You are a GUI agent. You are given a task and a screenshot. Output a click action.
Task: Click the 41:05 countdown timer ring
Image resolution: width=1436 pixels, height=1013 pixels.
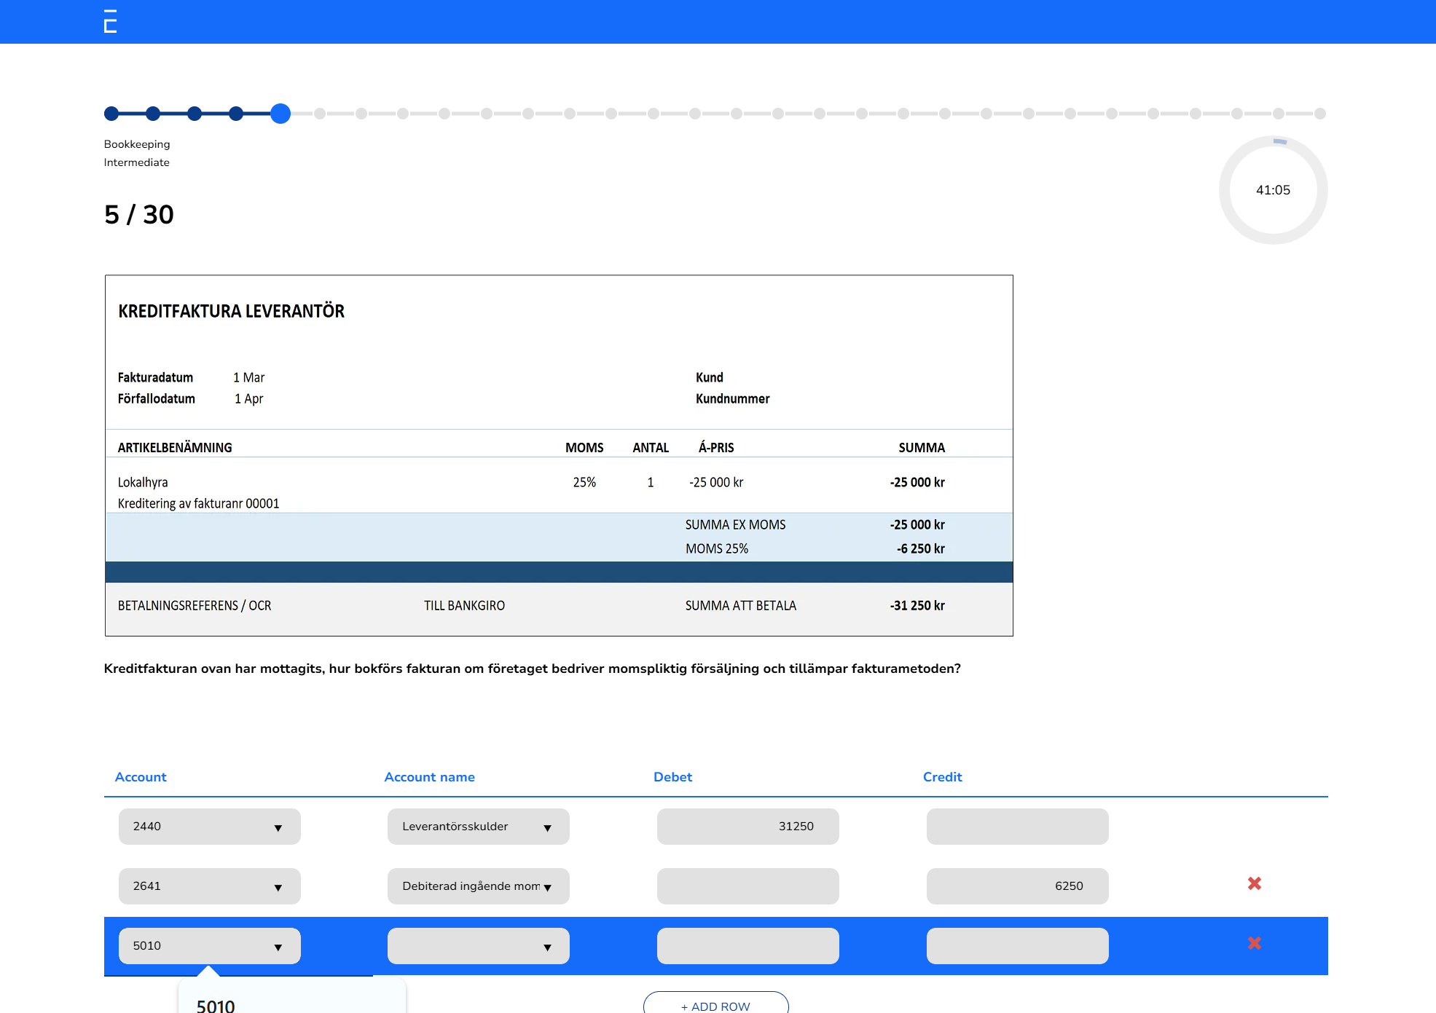pos(1273,190)
